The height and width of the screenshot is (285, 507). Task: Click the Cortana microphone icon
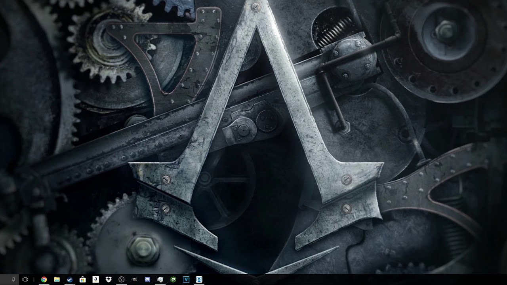13,279
